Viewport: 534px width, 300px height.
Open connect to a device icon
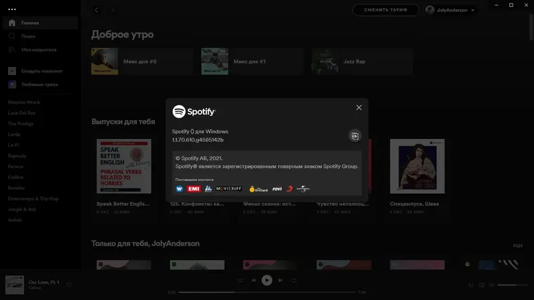click(x=481, y=285)
